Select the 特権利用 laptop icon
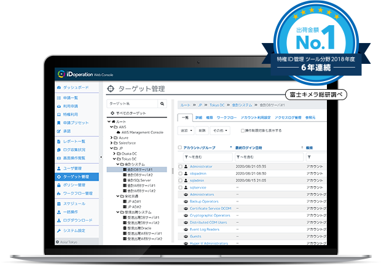The width and height of the screenshot is (381, 266). tap(59, 114)
